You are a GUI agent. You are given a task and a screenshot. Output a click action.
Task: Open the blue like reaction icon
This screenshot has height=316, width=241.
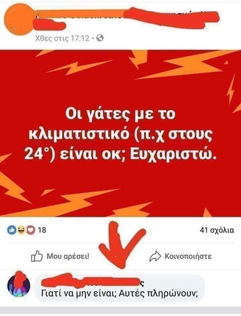(x=12, y=230)
